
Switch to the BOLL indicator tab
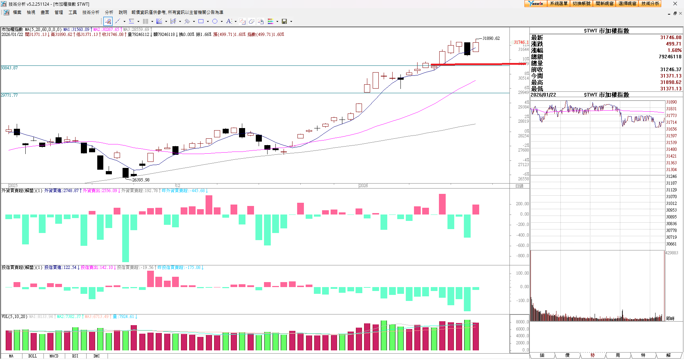click(32, 356)
